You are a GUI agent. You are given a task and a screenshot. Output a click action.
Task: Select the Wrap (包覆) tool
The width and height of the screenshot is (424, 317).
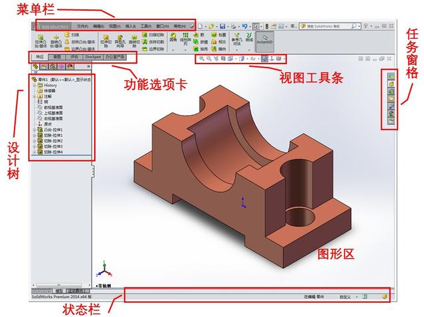(x=218, y=35)
